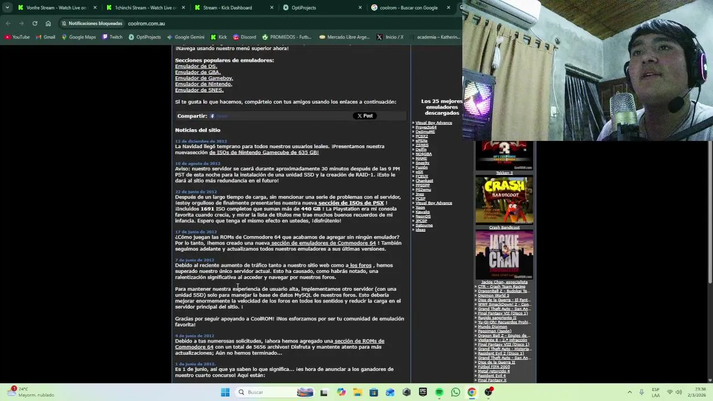Click the system tray microphone icon
The width and height of the screenshot is (713, 401).
point(642,392)
